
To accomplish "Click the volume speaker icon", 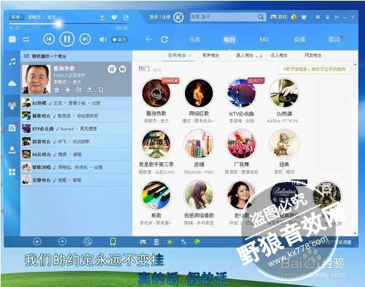I will click(103, 39).
